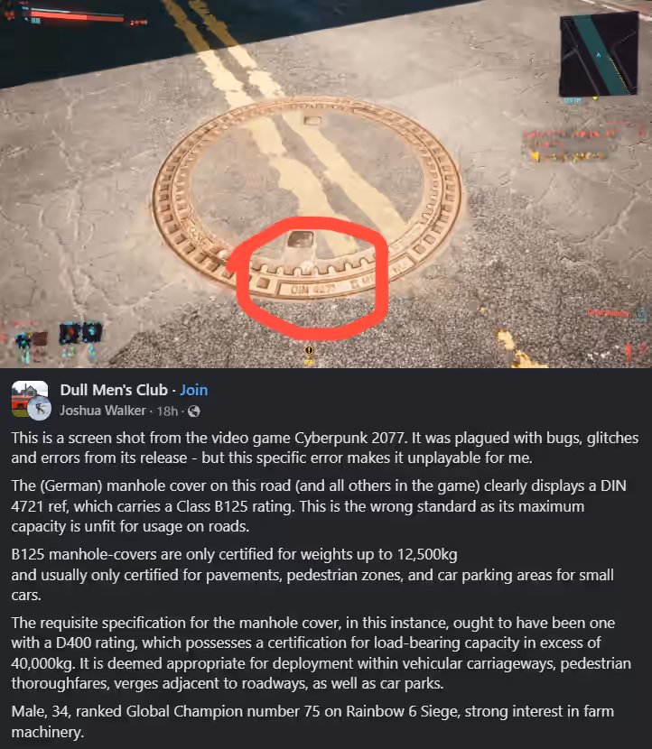The image size is (652, 749).
Task: Open Joshua Walker's small profile picture
Action: pos(40,409)
